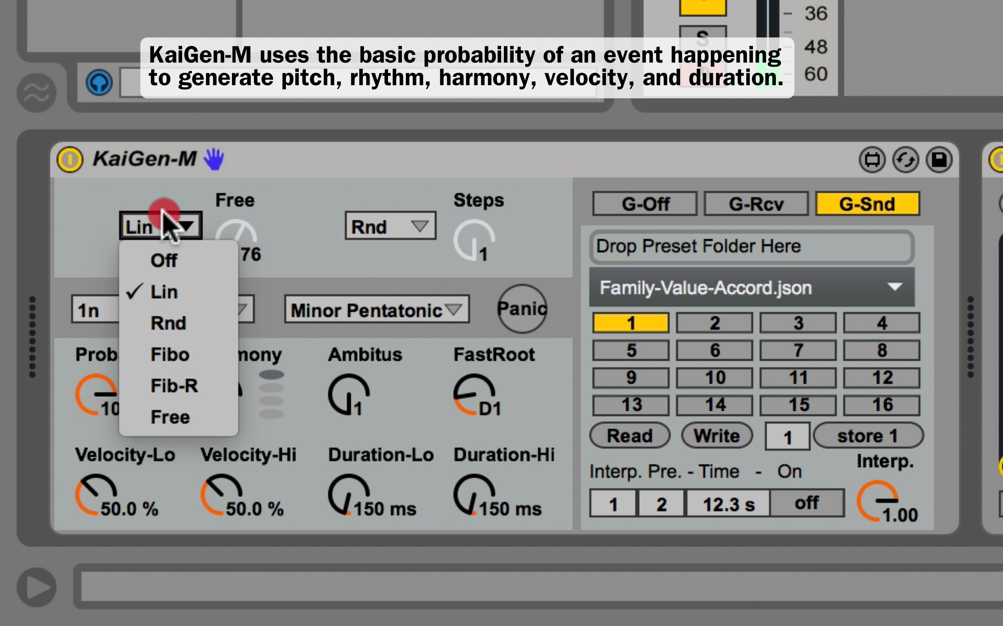Viewport: 1003px width, 626px height.
Task: Toggle the G-Snd button
Action: click(x=867, y=204)
